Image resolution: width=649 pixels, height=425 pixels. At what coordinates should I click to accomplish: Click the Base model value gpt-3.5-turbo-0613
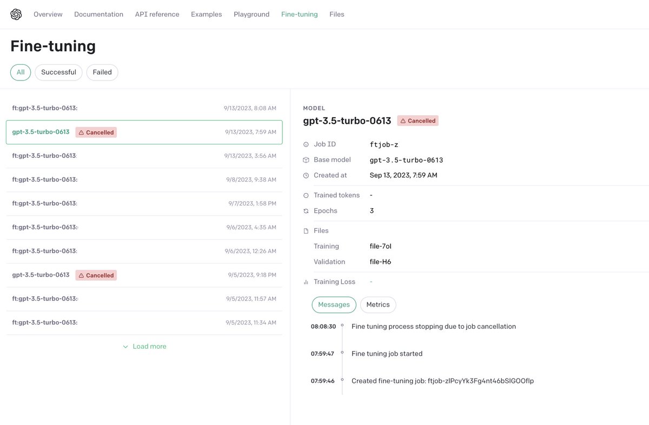coord(406,160)
